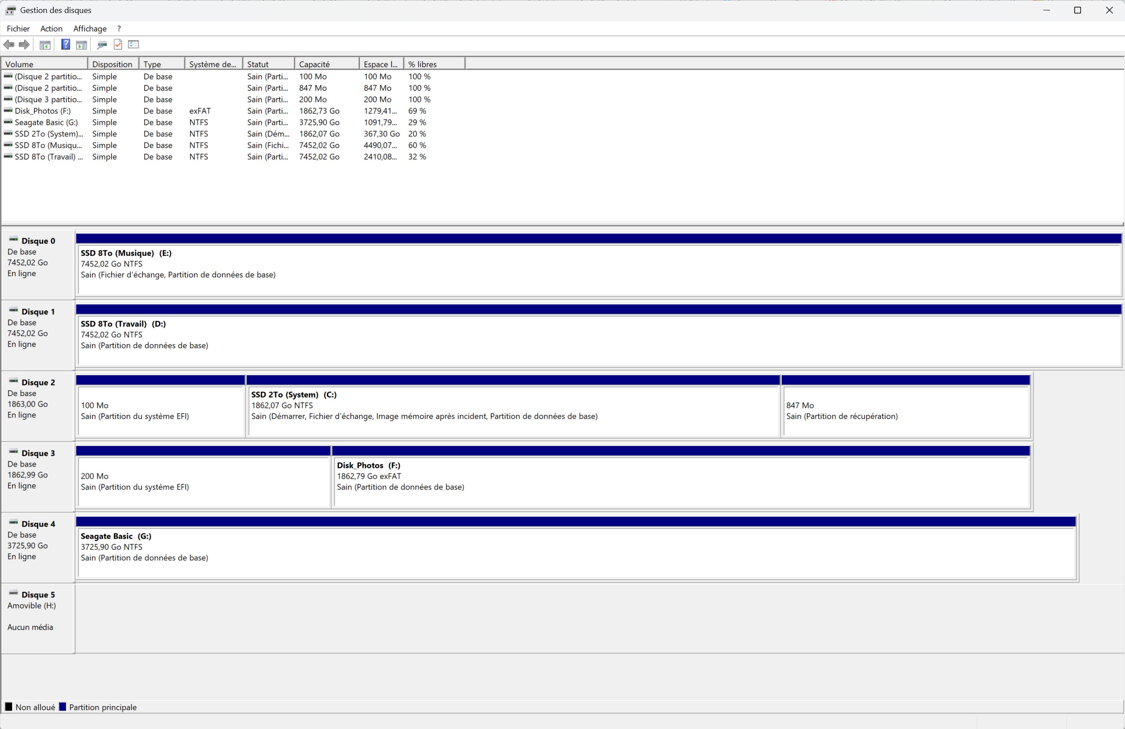Click the Back arrow toolbar icon
Viewport: 1125px width, 729px height.
click(9, 44)
